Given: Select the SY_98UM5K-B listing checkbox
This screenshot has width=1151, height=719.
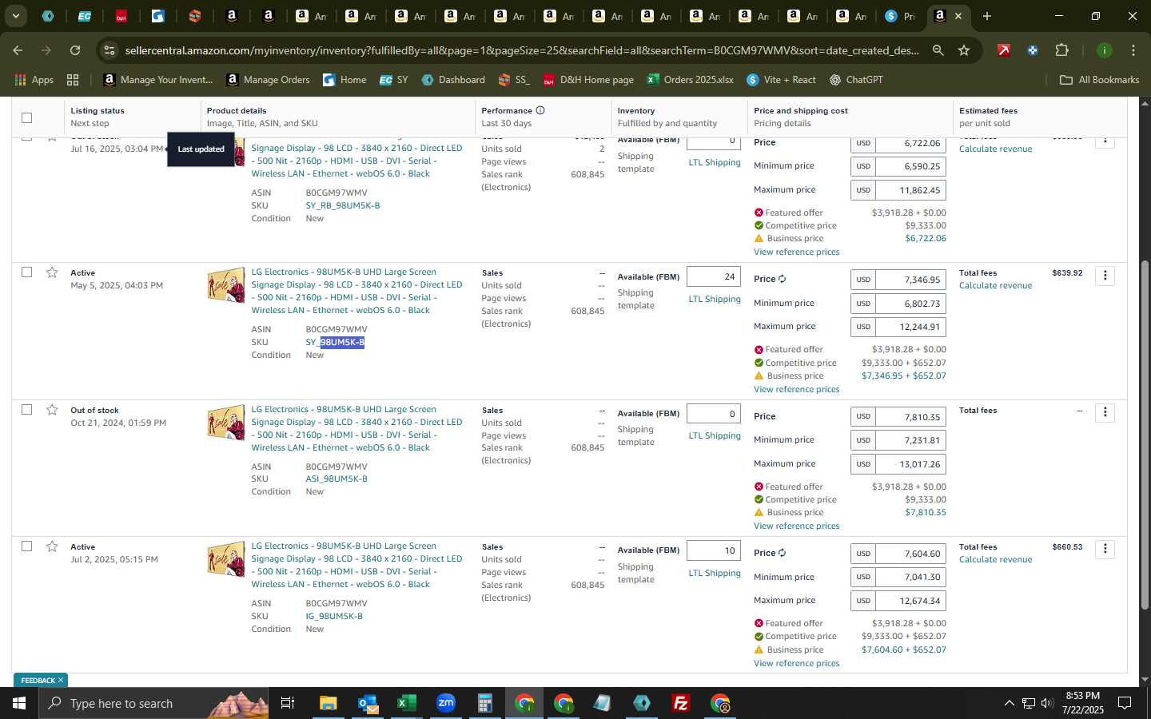Looking at the screenshot, I should pyautogui.click(x=26, y=272).
